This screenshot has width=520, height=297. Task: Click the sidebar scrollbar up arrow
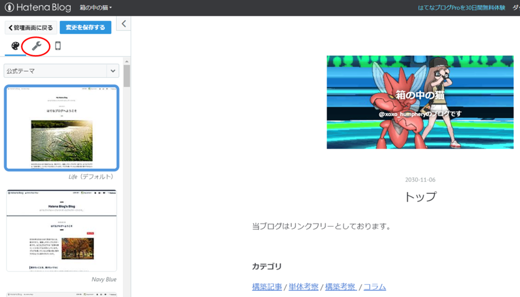click(x=126, y=61)
